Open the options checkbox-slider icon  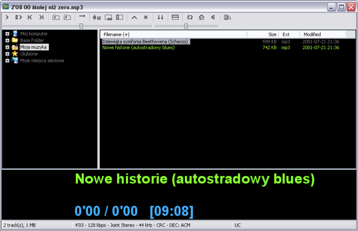[x=97, y=17]
